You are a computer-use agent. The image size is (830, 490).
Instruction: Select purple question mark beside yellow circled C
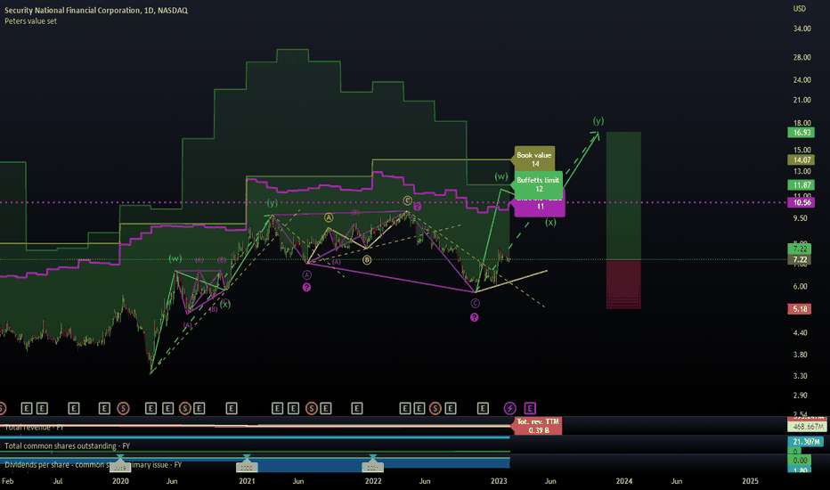417,207
